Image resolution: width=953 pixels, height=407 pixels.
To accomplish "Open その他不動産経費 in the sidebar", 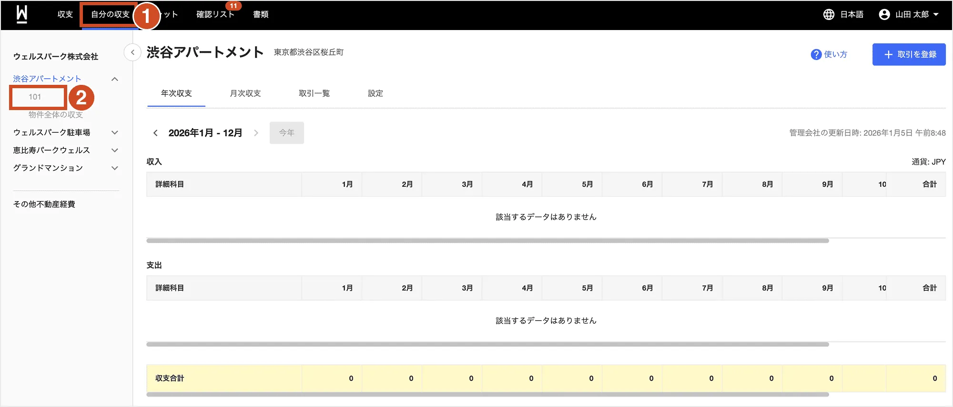I will coord(44,204).
